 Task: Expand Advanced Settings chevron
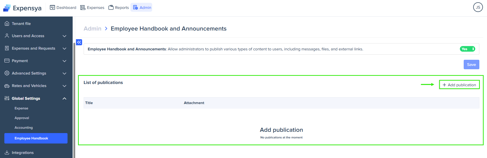(64, 73)
